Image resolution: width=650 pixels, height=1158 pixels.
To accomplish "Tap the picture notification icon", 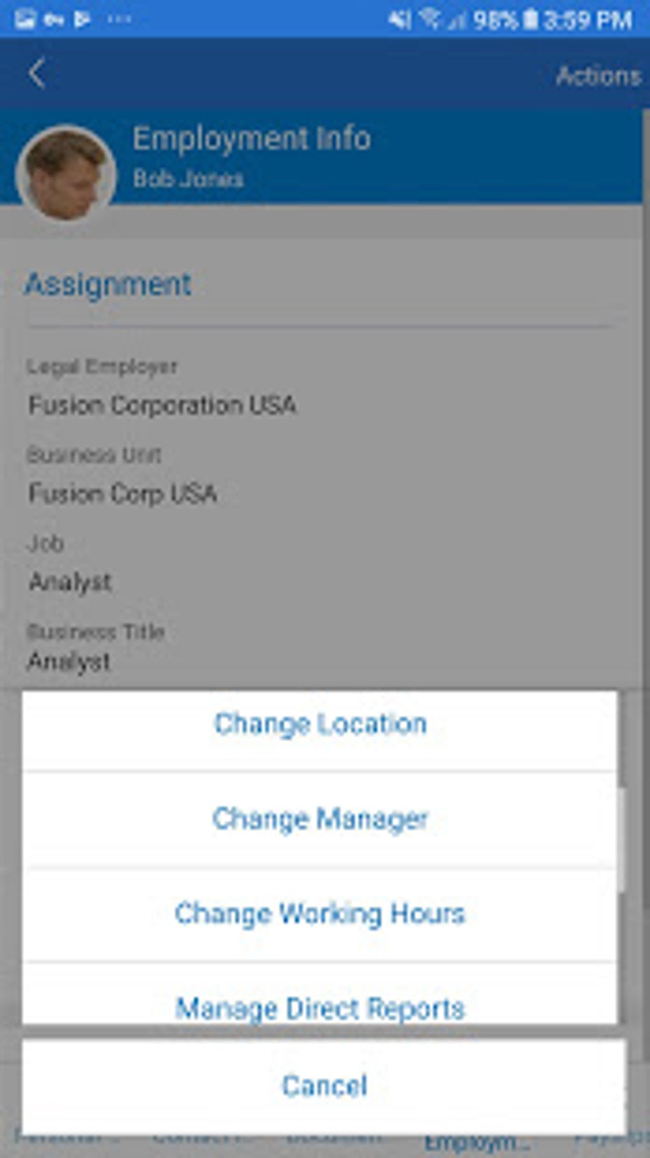I will click(x=24, y=20).
